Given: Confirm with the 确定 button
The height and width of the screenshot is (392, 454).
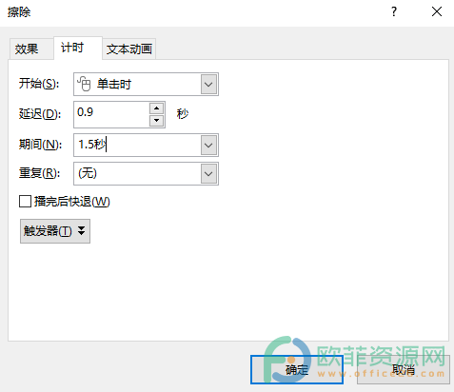Looking at the screenshot, I should click(297, 369).
